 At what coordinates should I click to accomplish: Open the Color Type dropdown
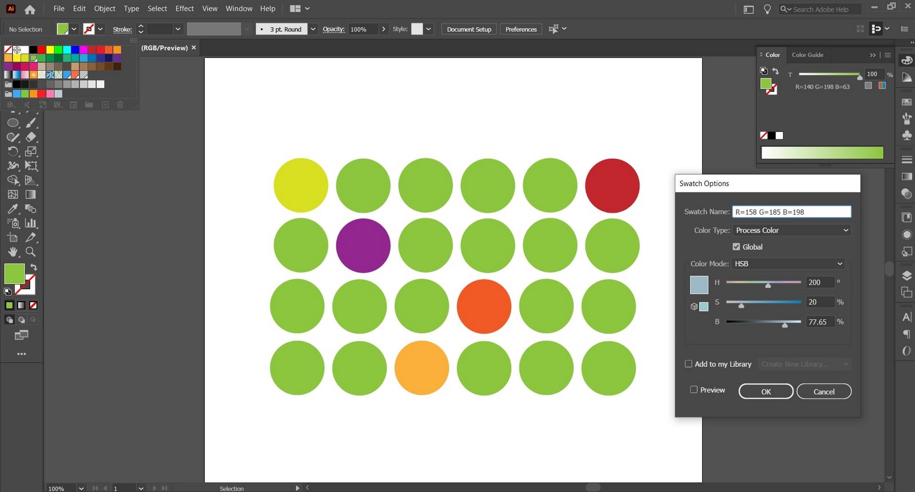click(x=792, y=230)
